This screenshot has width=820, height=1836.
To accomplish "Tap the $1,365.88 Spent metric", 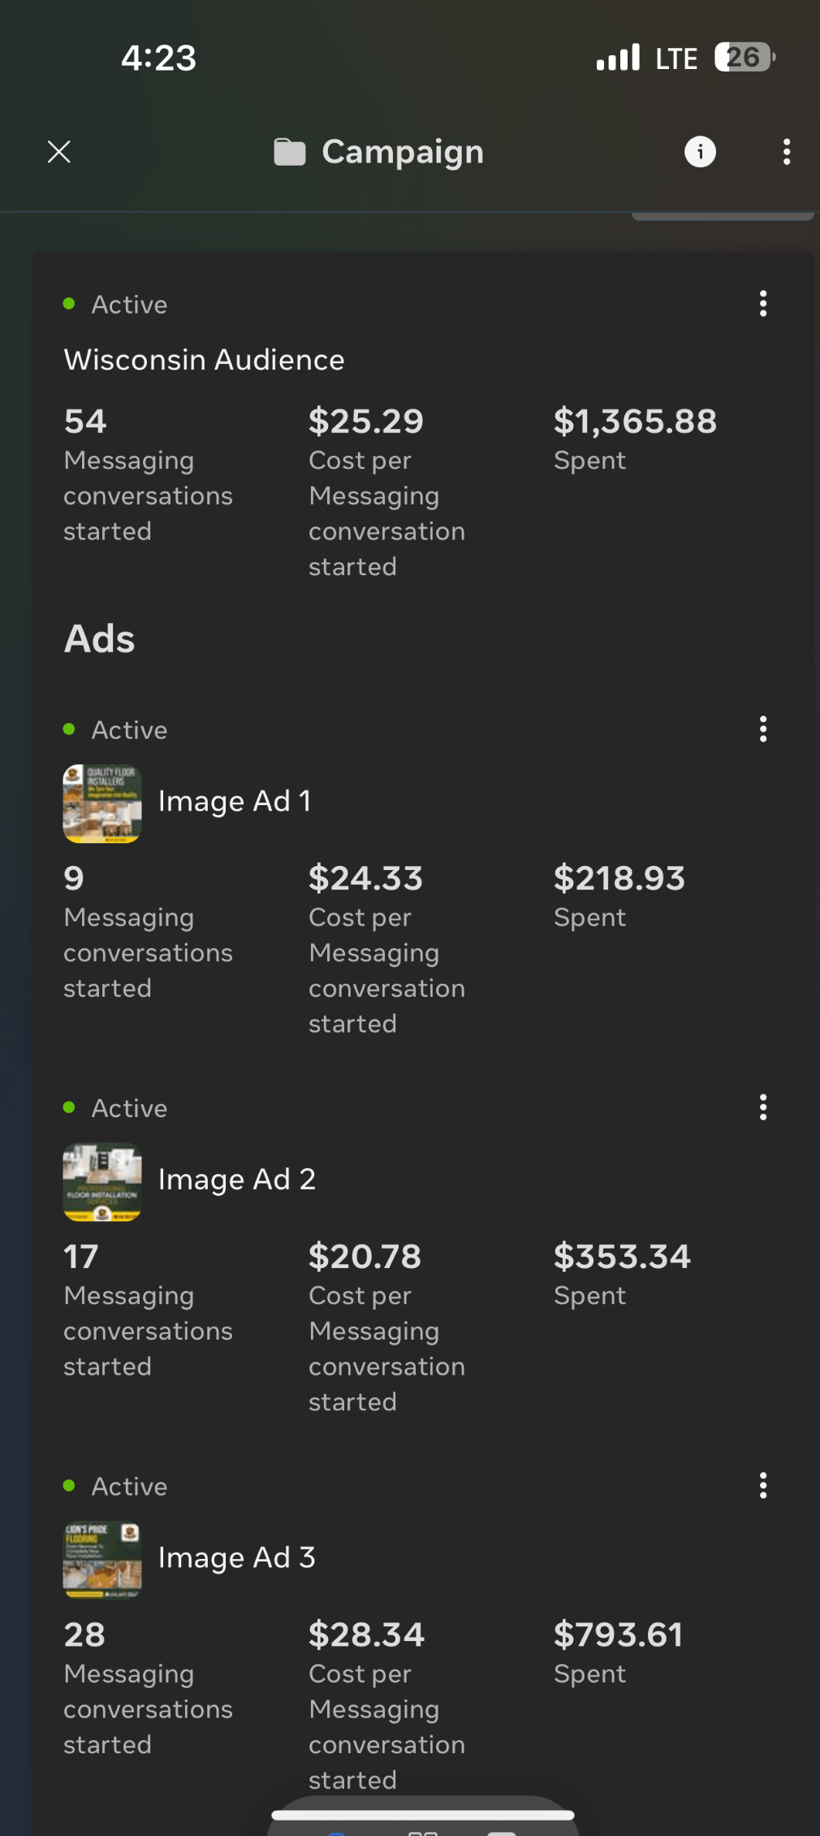I will pos(635,436).
